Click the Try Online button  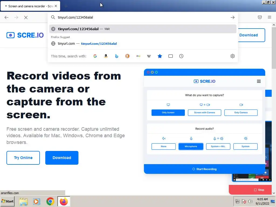tap(23, 158)
